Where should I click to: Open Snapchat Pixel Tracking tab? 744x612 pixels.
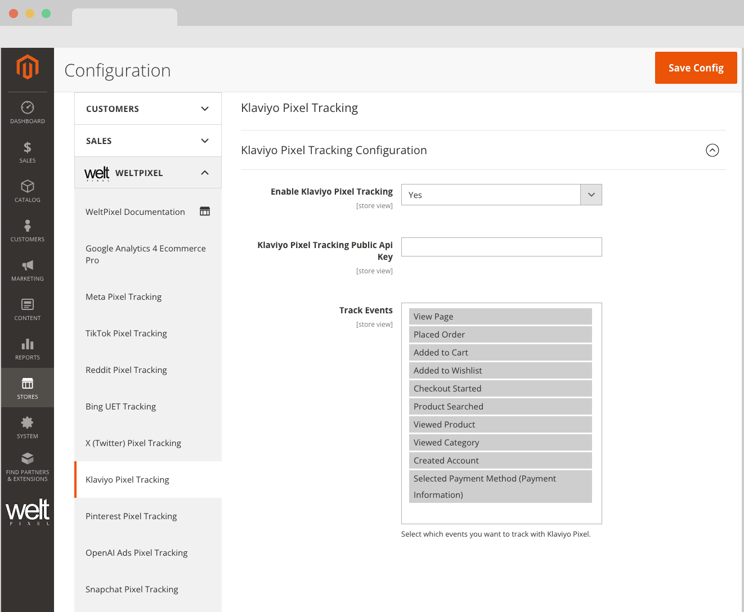(x=148, y=589)
